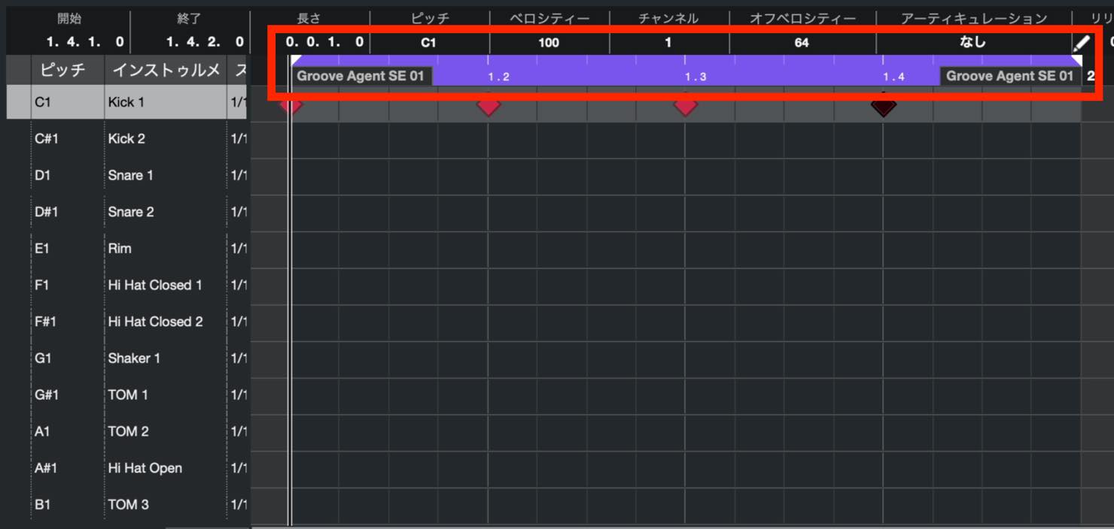Edit the オフベロシティー value 64
The height and width of the screenshot is (529, 1114).
(802, 43)
